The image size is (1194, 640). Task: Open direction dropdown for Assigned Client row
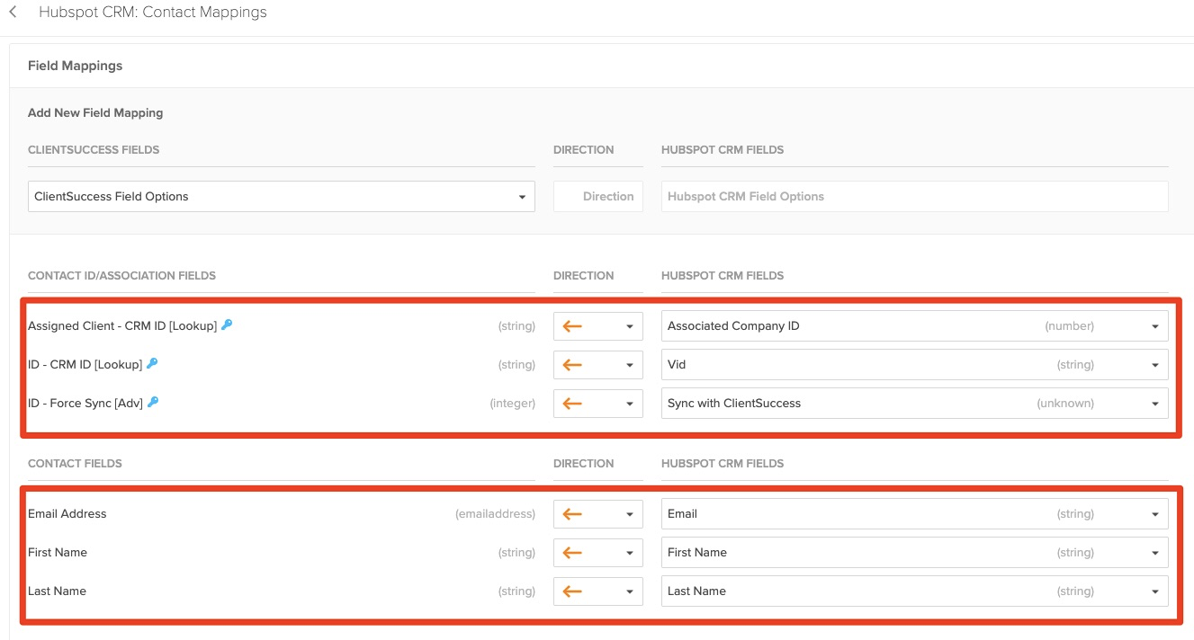[x=598, y=326]
